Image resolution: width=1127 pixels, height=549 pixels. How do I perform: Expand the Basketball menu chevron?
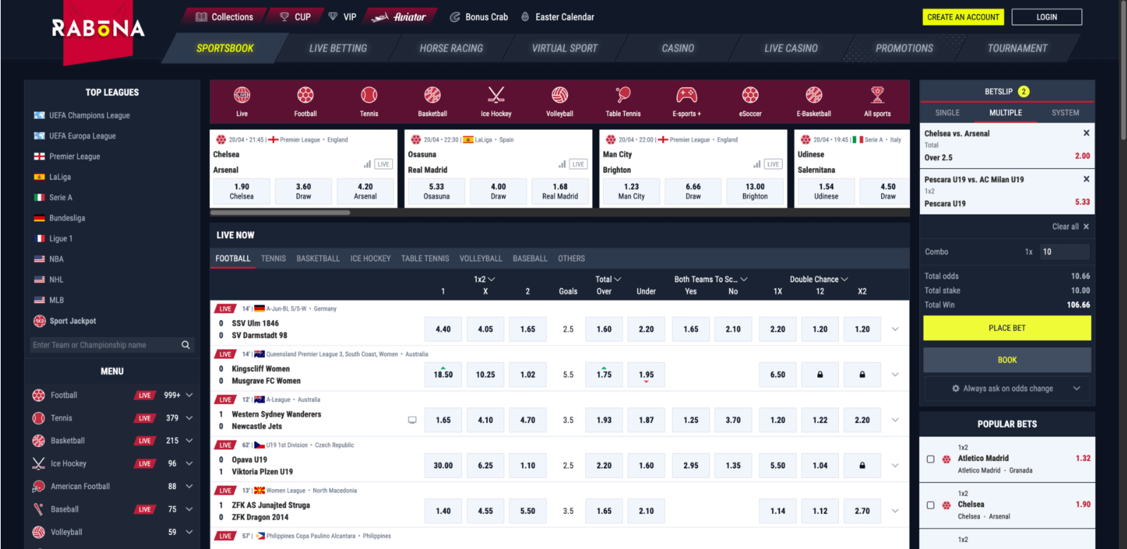pos(189,441)
